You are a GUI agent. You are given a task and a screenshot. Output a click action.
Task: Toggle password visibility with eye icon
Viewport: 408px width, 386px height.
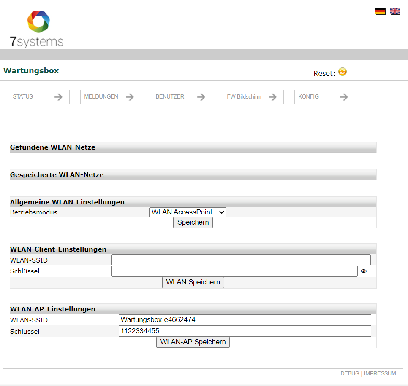364,271
